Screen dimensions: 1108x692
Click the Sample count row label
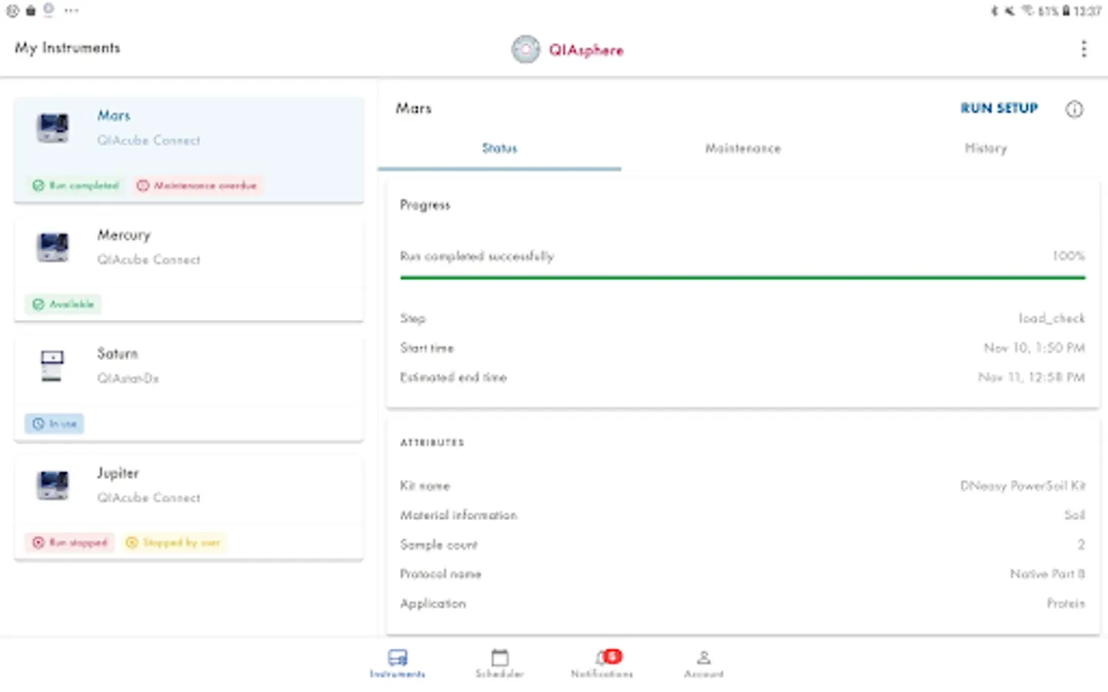(x=439, y=545)
